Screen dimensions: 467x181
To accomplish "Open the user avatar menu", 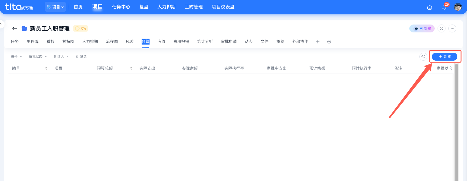I will (x=458, y=7).
